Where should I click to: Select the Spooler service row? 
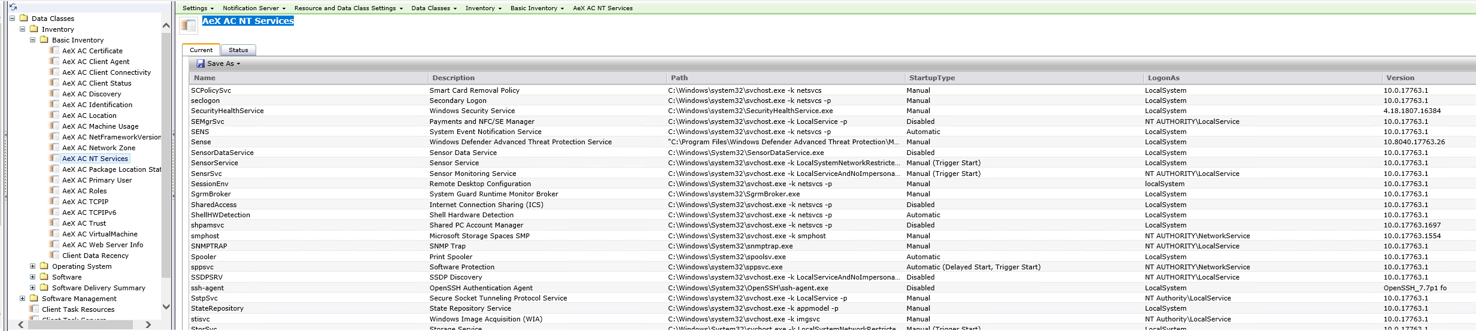(204, 257)
